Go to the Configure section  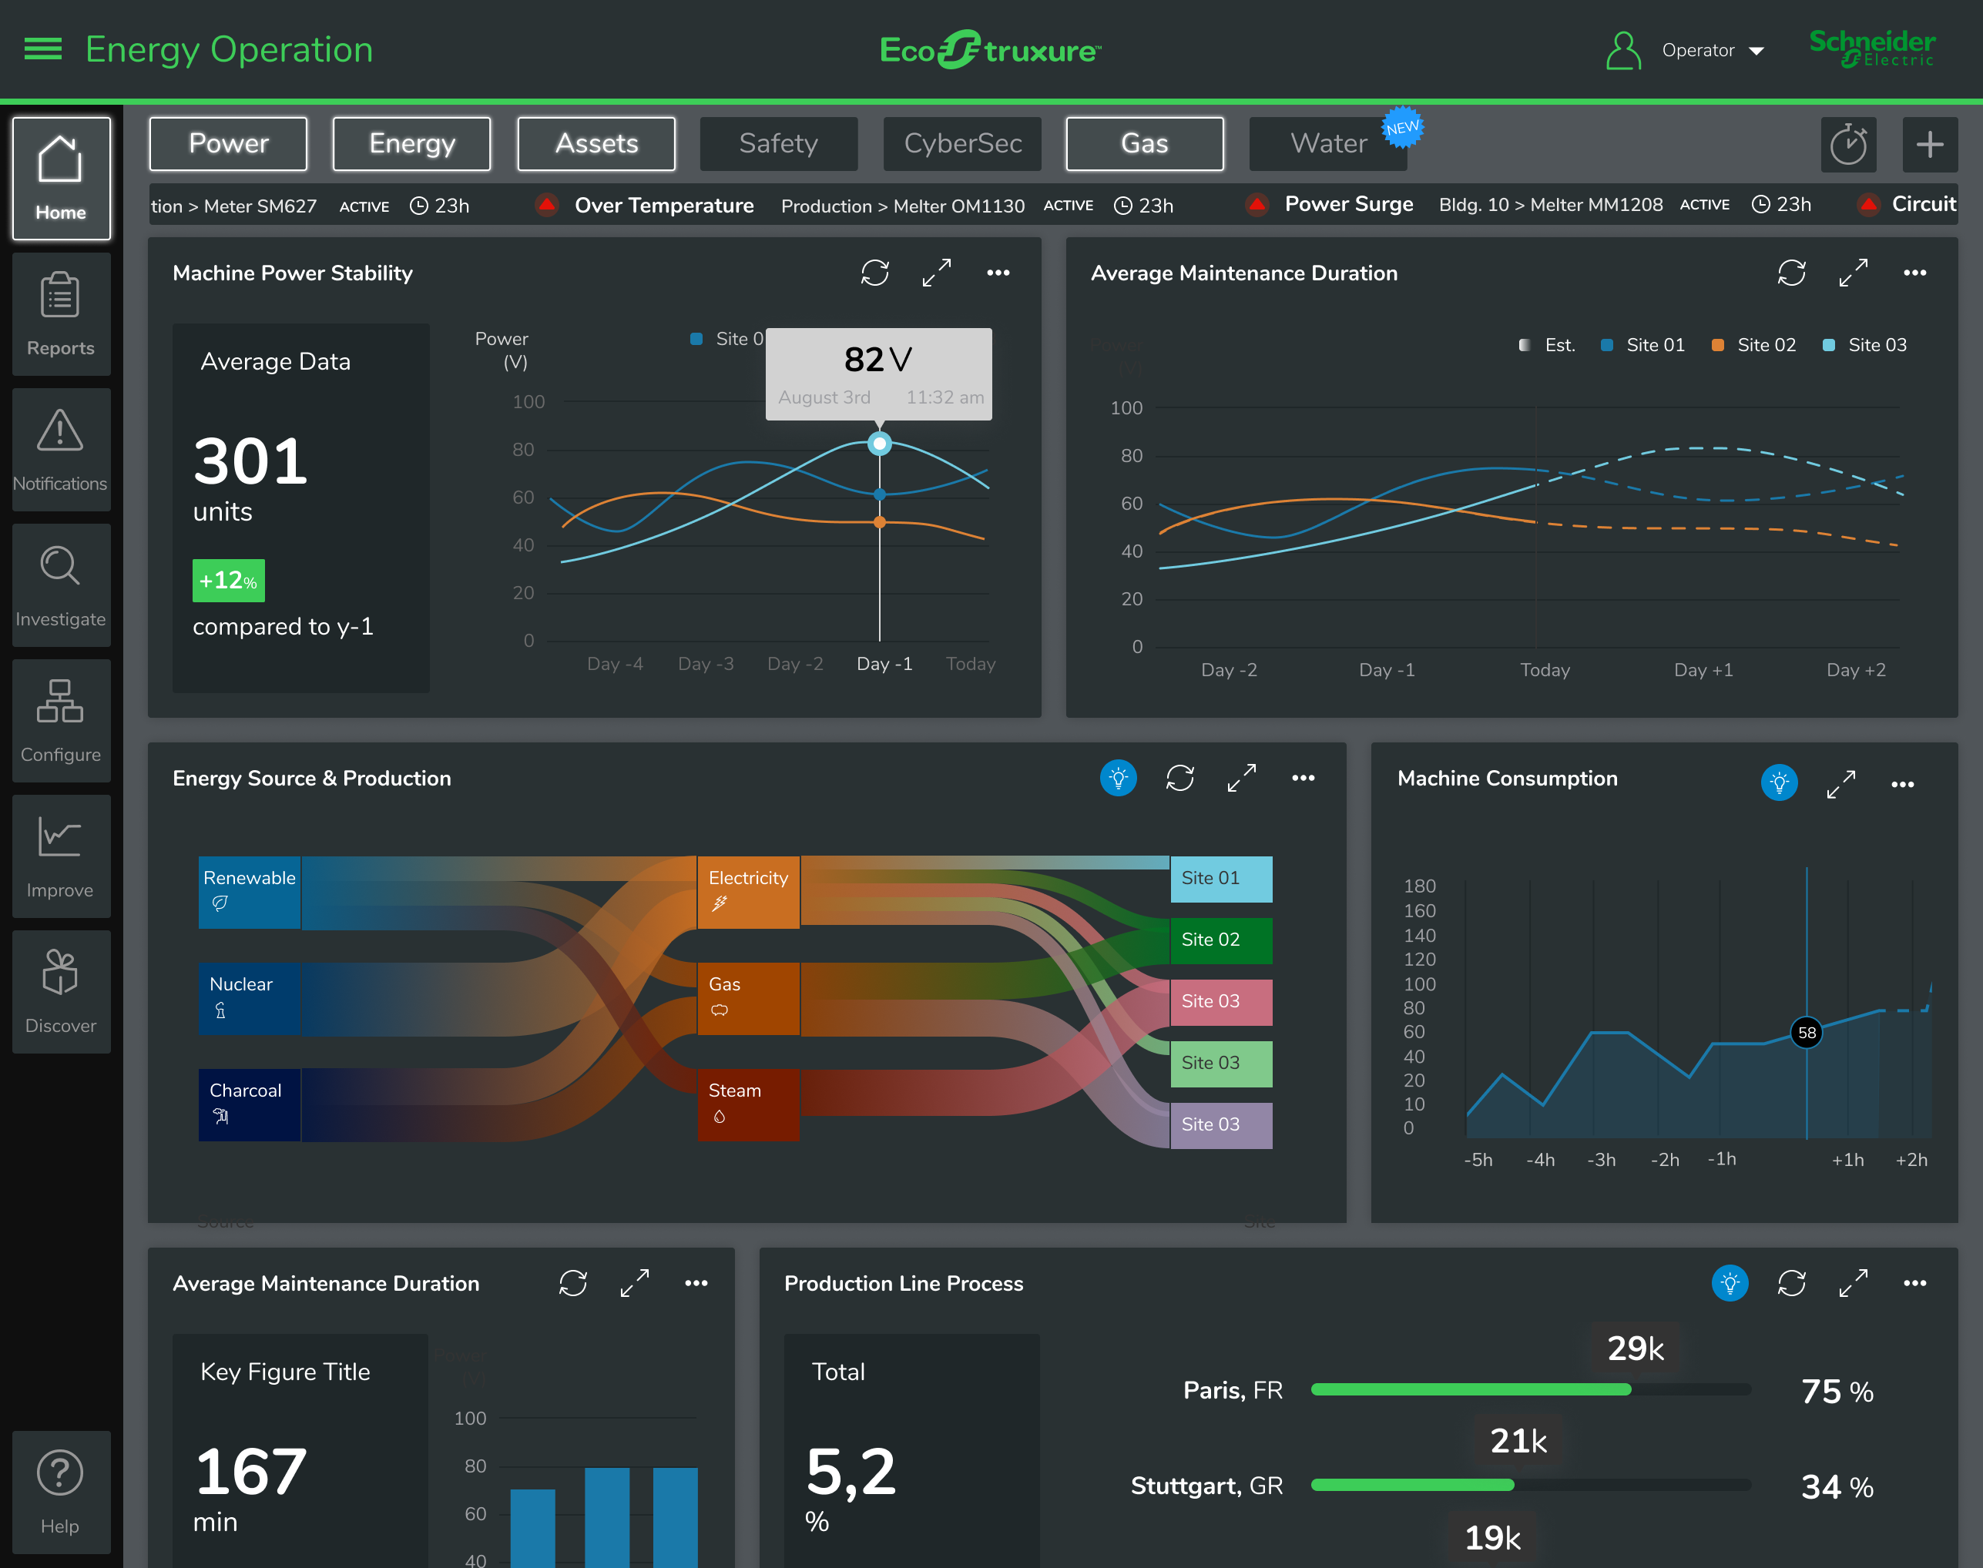tap(61, 721)
